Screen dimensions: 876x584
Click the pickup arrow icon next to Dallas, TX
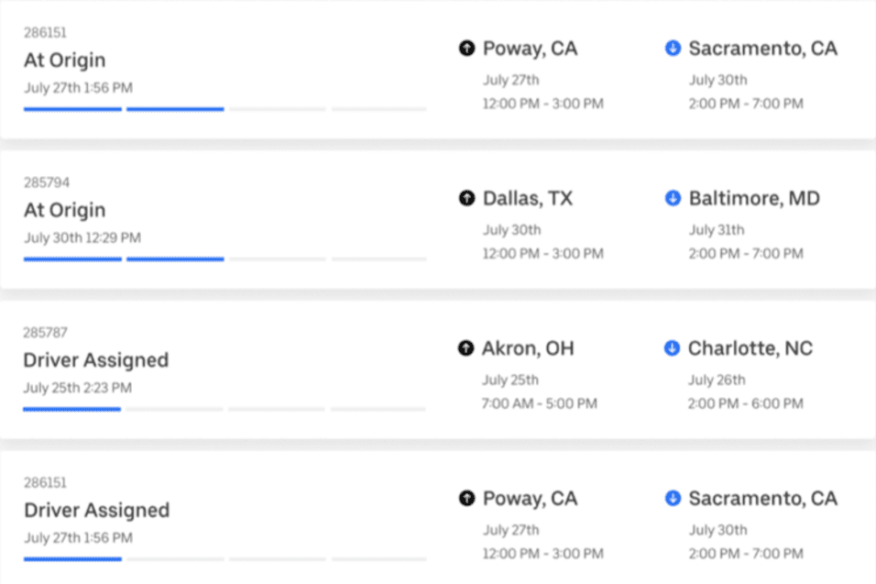pos(467,198)
